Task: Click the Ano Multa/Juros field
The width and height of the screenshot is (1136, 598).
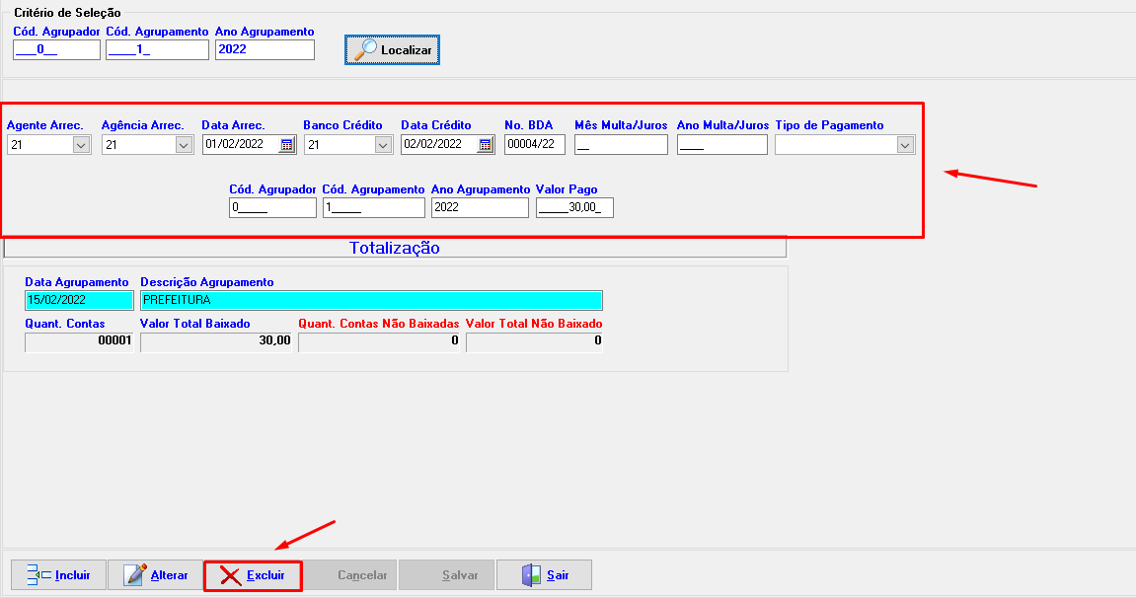Action: [x=721, y=145]
